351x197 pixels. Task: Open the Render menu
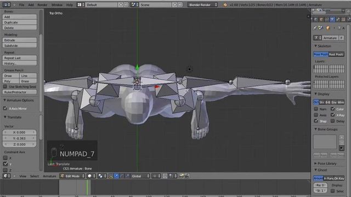coord(42,5)
